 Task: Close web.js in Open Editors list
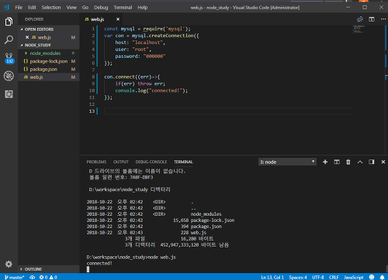coord(27,37)
